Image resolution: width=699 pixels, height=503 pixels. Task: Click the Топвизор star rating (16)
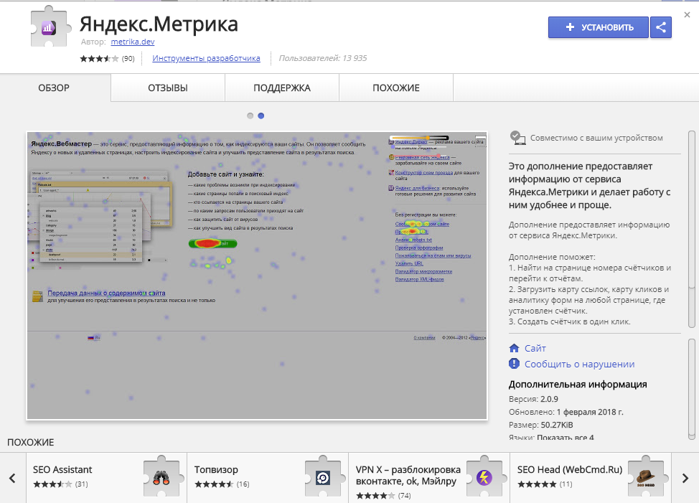[x=222, y=484]
